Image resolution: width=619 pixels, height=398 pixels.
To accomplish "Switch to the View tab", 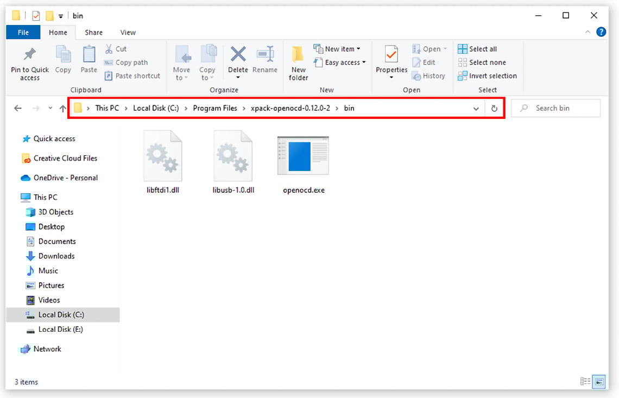I will (x=128, y=33).
